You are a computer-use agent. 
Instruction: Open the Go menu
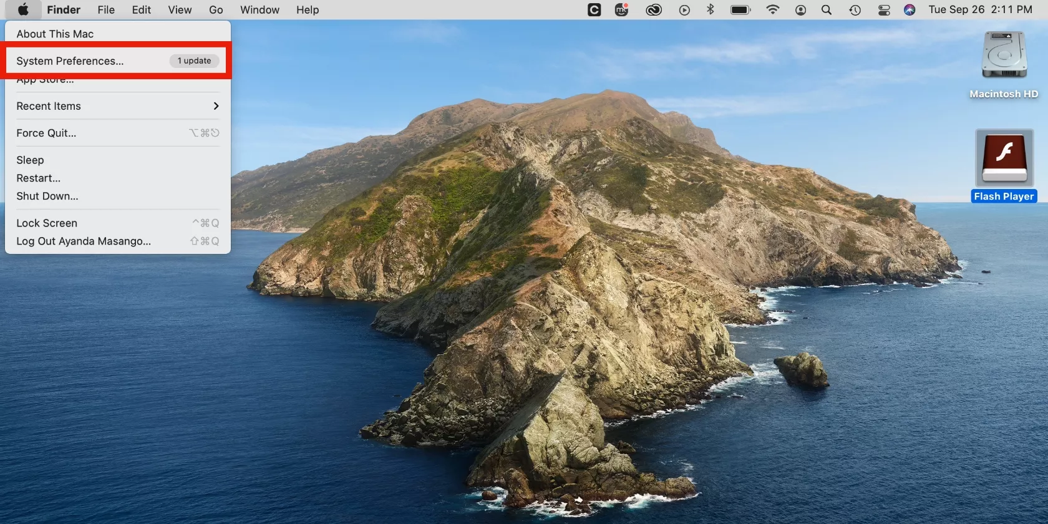click(x=216, y=10)
